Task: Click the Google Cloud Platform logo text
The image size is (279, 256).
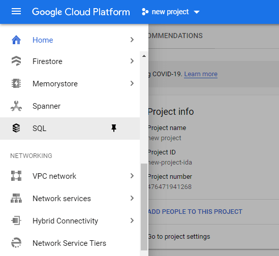Action: coord(81,12)
